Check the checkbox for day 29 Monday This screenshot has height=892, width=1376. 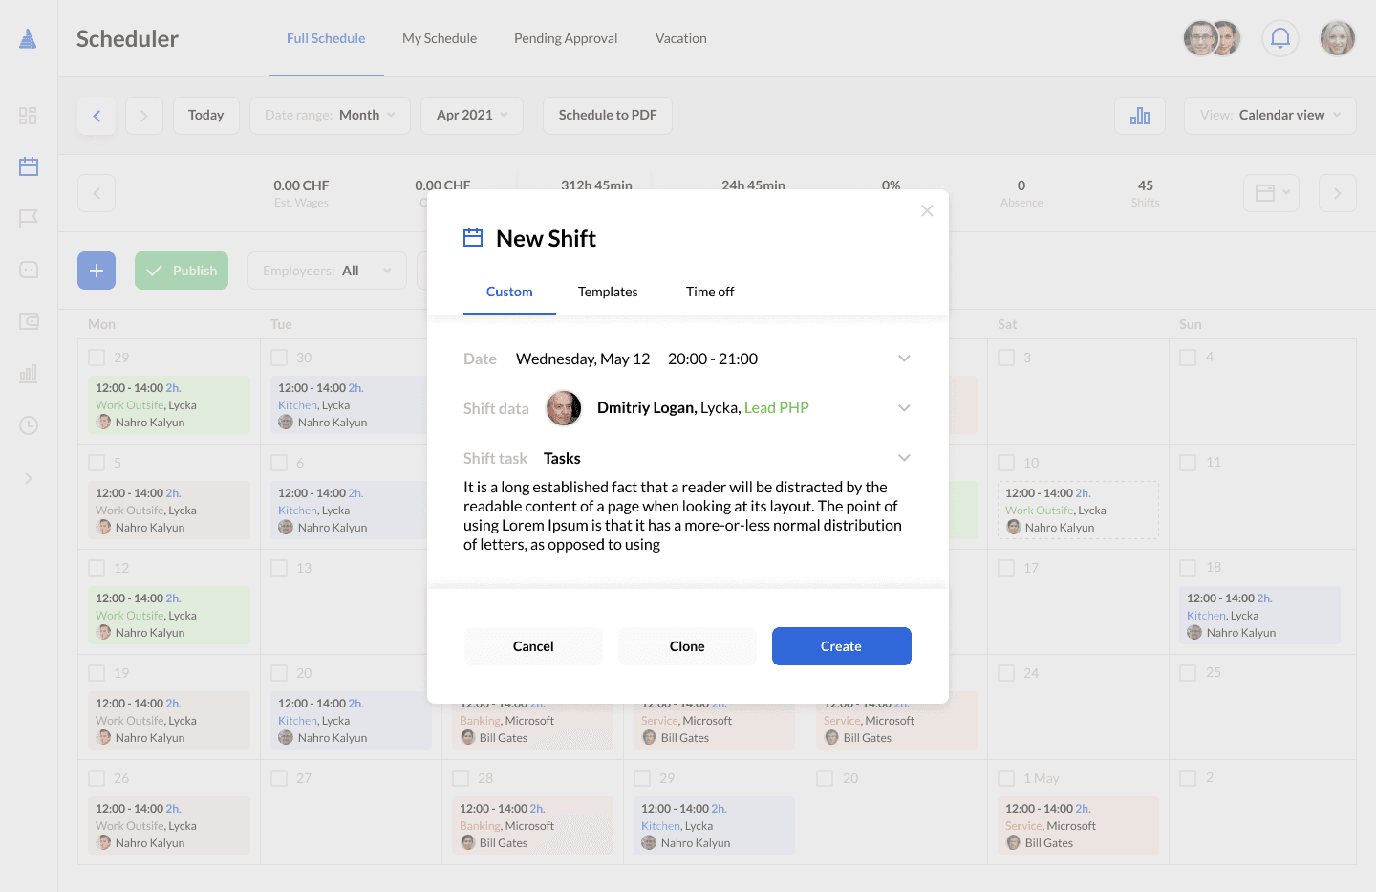point(97,358)
